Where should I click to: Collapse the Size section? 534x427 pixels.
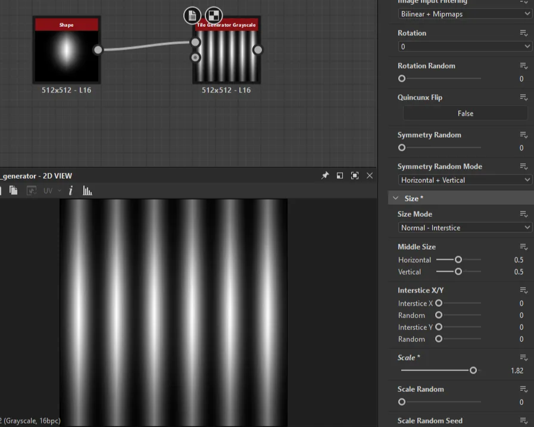point(396,198)
